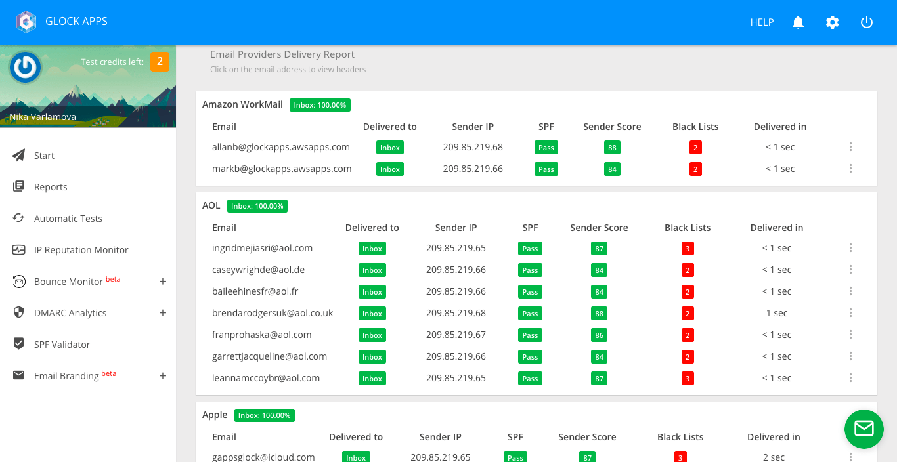Open the green mail chat button

click(864, 429)
